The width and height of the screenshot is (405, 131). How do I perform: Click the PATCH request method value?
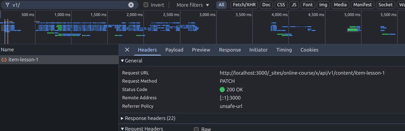[x=227, y=81]
